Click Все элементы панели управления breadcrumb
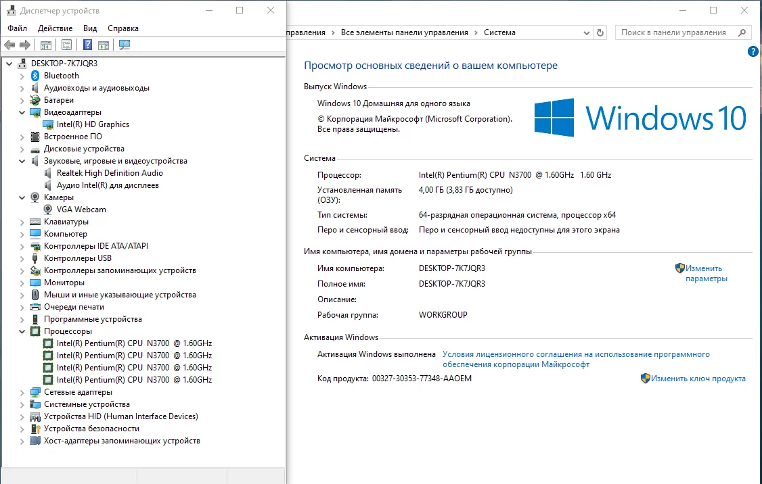 pyautogui.click(x=404, y=32)
